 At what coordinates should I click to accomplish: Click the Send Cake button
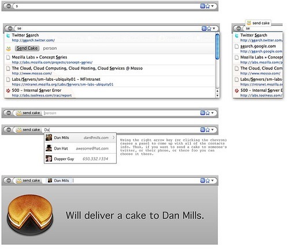pyautogui.click(x=27, y=48)
